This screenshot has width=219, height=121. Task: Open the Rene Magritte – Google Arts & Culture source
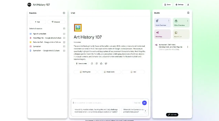(x=47, y=38)
